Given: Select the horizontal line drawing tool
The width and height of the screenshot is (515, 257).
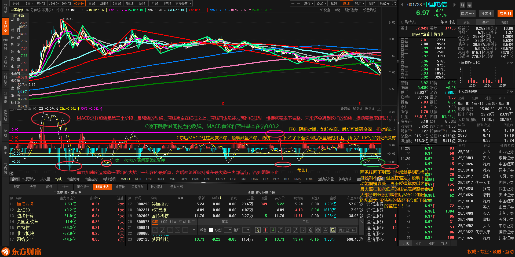Looking at the screenshot, I should click(185, 230).
